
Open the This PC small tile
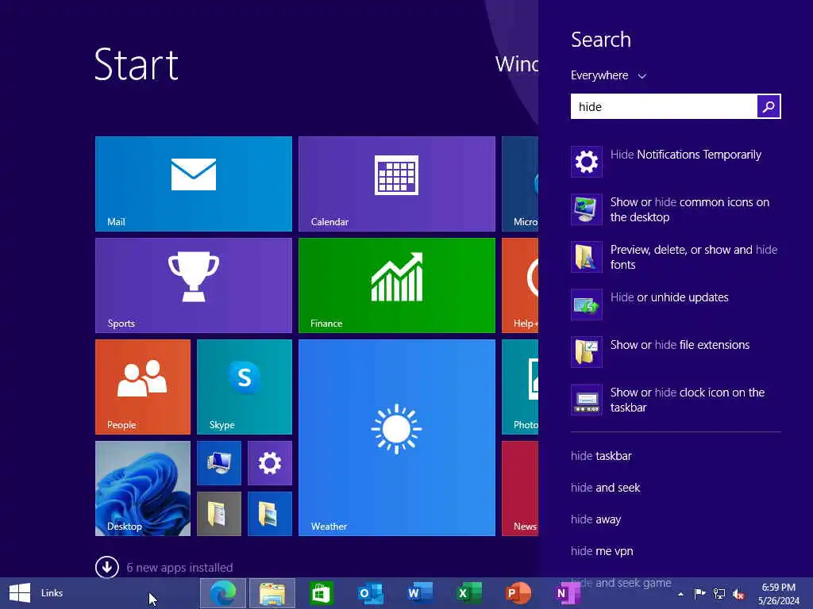[x=219, y=463]
